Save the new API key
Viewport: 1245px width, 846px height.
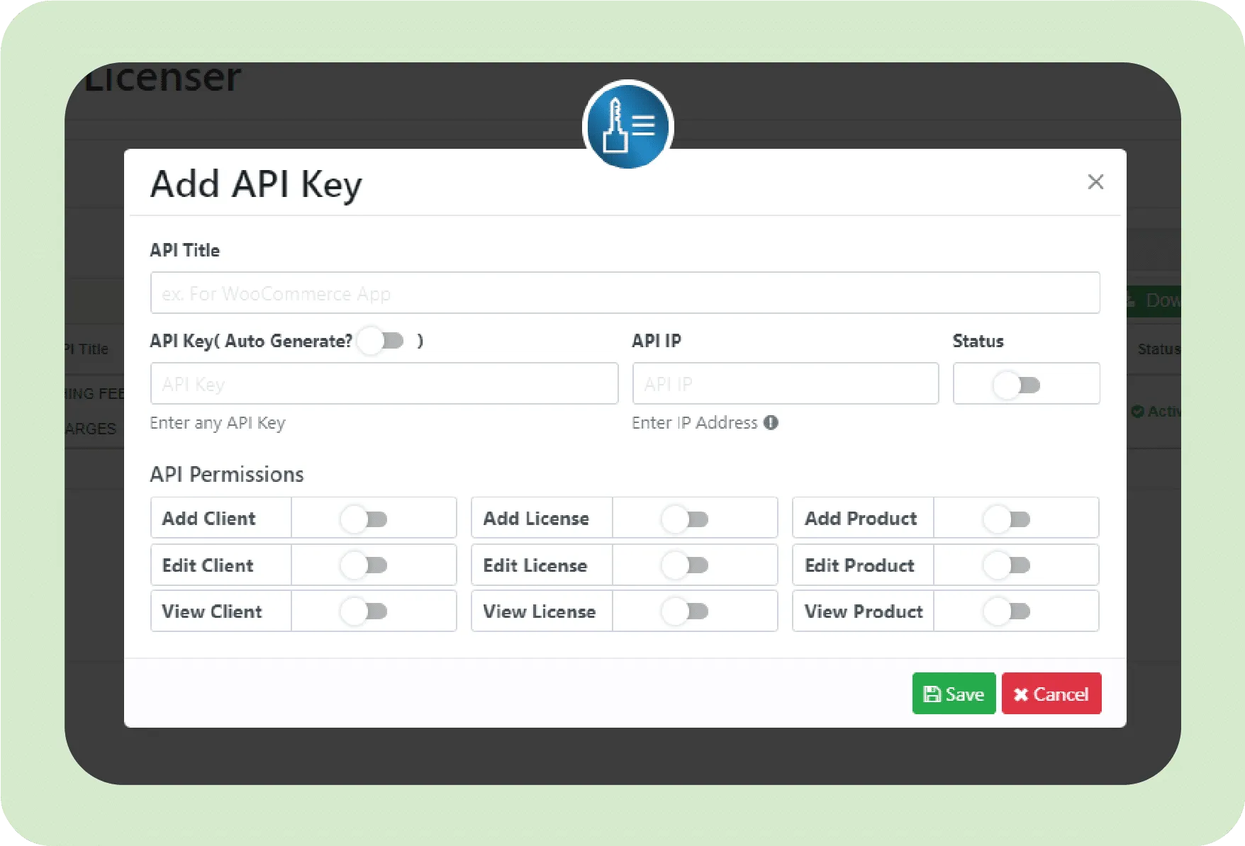pyautogui.click(x=954, y=694)
